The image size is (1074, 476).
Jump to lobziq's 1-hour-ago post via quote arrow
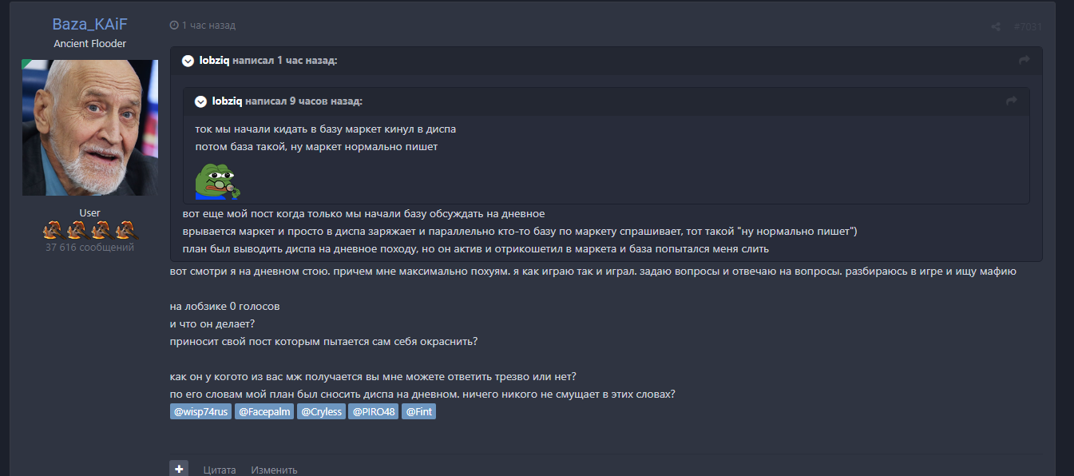(1024, 61)
